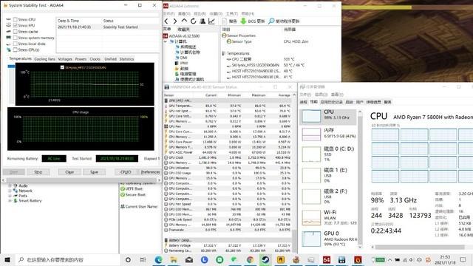The width and height of the screenshot is (473, 266).
Task: Expand the Network tree item
Action: coord(10,191)
